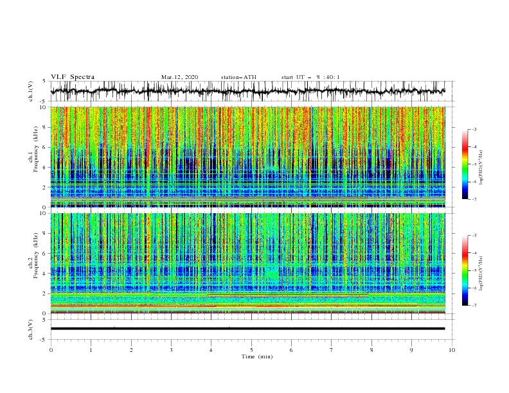
Task: Click the "-3" value on ch.2 colorbar
Action: pos(474,236)
